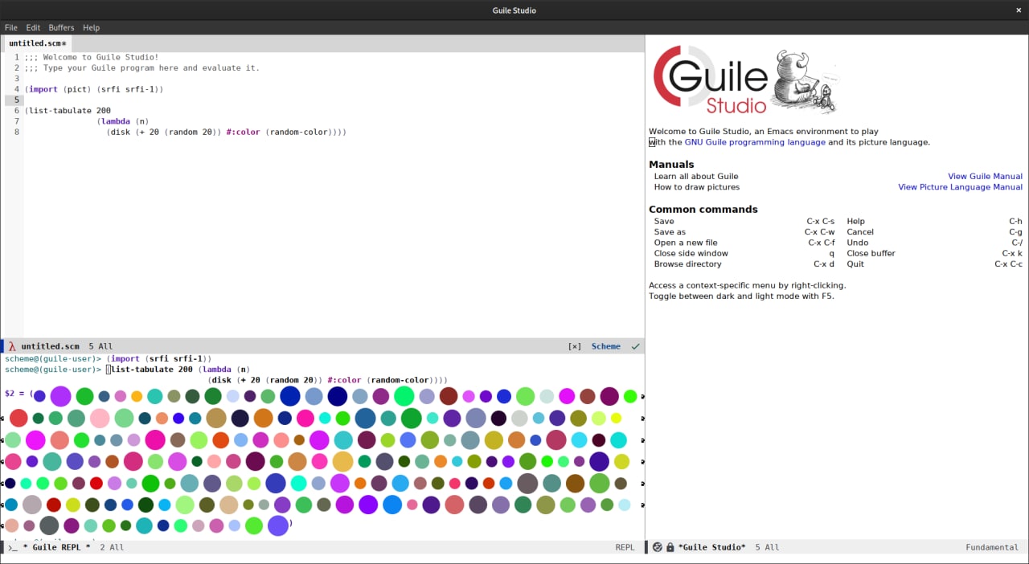
Task: Close the Guile Studio window
Action: click(1019, 10)
